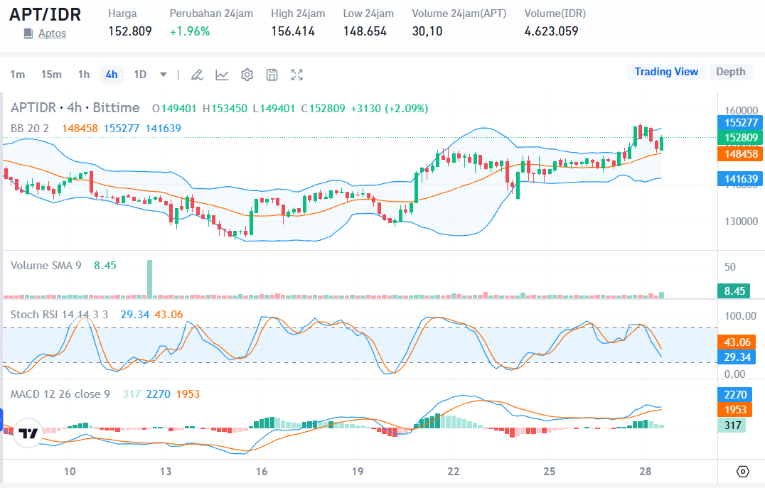The height and width of the screenshot is (488, 765).
Task: Choose the 1h timeframe button
Action: tap(84, 75)
